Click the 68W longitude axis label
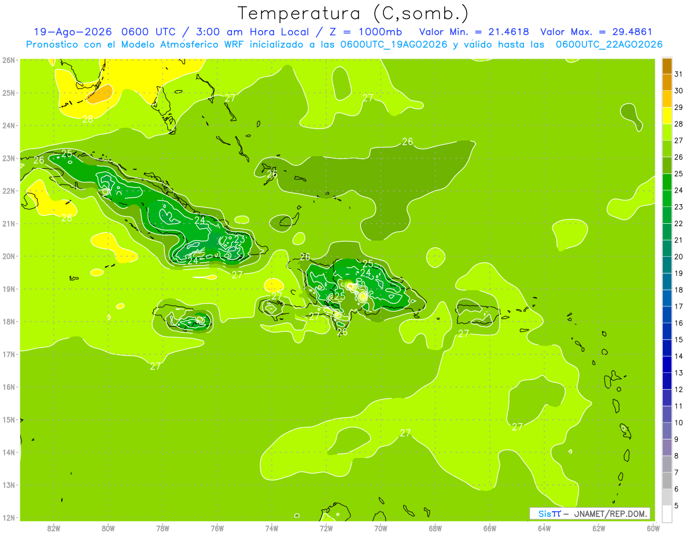The width and height of the screenshot is (694, 536). 435,527
